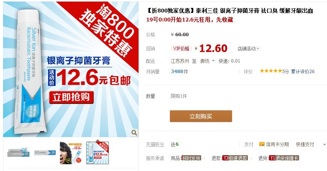Select the boxed toothpaste thumbnail
Viewport: 327px width, 171px height.
pyautogui.click(x=18, y=152)
